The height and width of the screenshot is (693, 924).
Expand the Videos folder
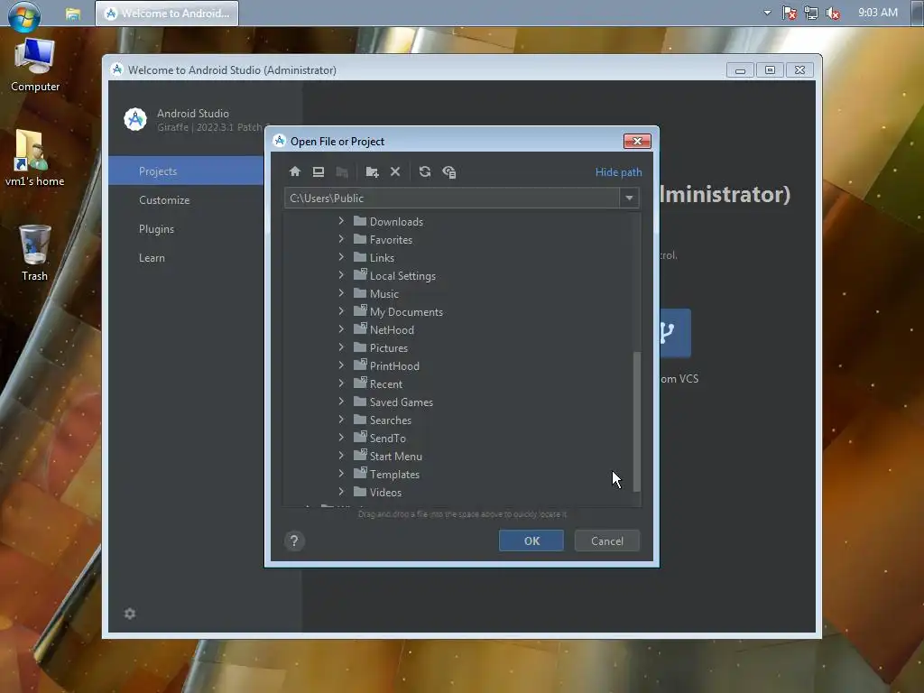(341, 492)
